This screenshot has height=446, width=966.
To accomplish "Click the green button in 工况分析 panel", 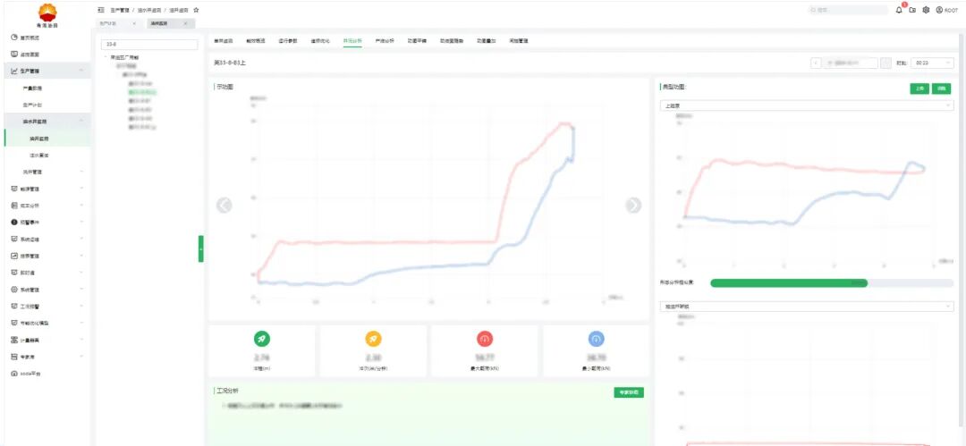I will (629, 392).
